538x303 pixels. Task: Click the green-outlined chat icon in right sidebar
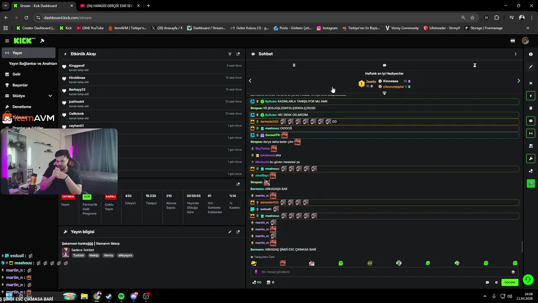click(531, 121)
